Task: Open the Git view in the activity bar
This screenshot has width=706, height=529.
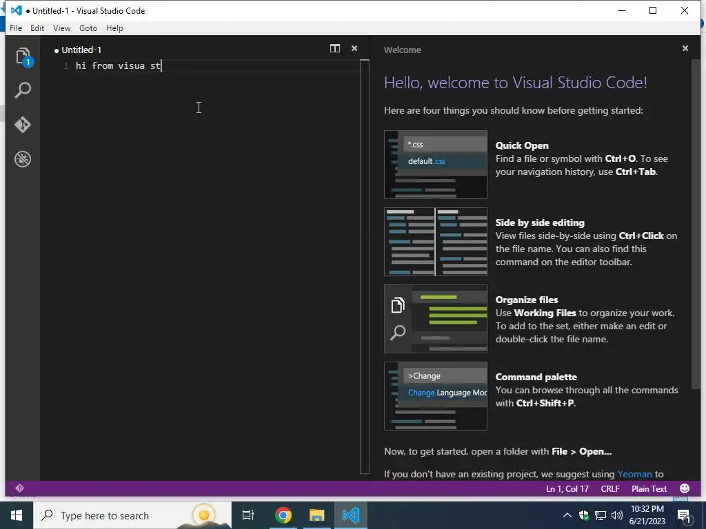Action: pos(23,125)
